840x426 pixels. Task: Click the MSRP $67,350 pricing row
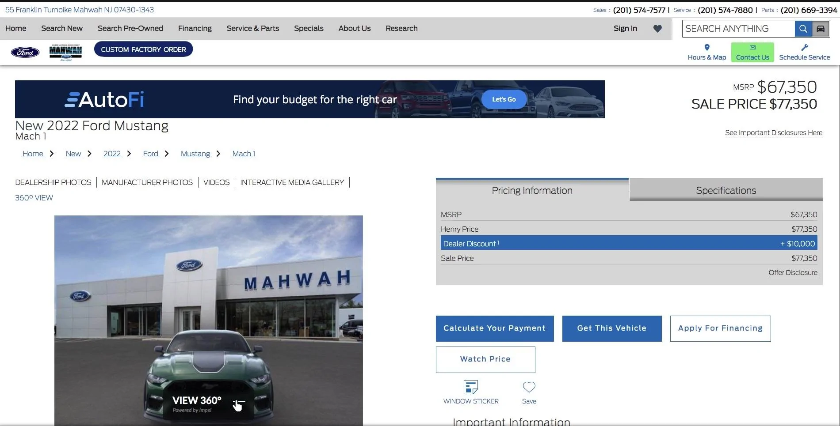pos(629,215)
